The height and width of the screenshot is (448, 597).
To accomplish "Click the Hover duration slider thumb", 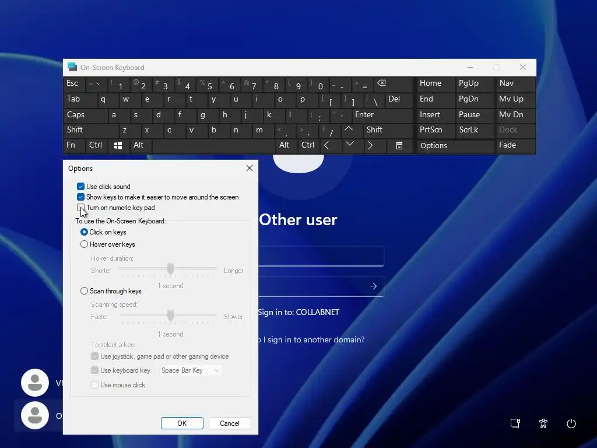I will 171,268.
